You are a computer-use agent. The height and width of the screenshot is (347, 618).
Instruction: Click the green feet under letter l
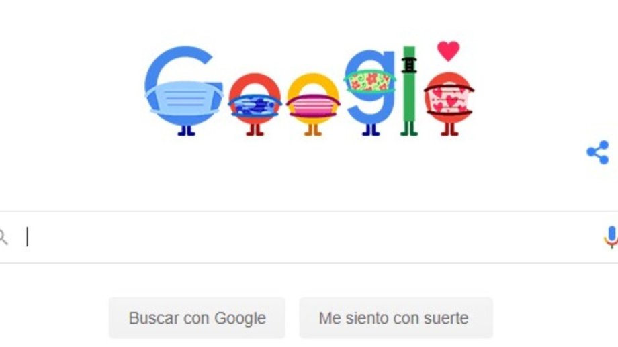409,129
